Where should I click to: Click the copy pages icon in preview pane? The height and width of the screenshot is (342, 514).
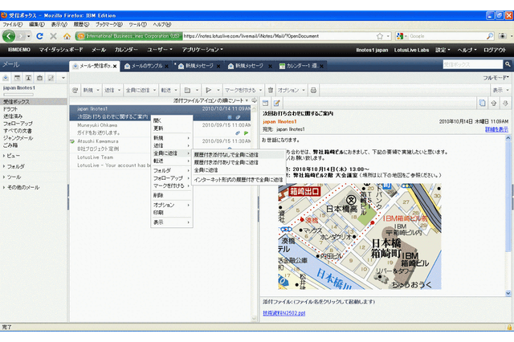coord(482,104)
